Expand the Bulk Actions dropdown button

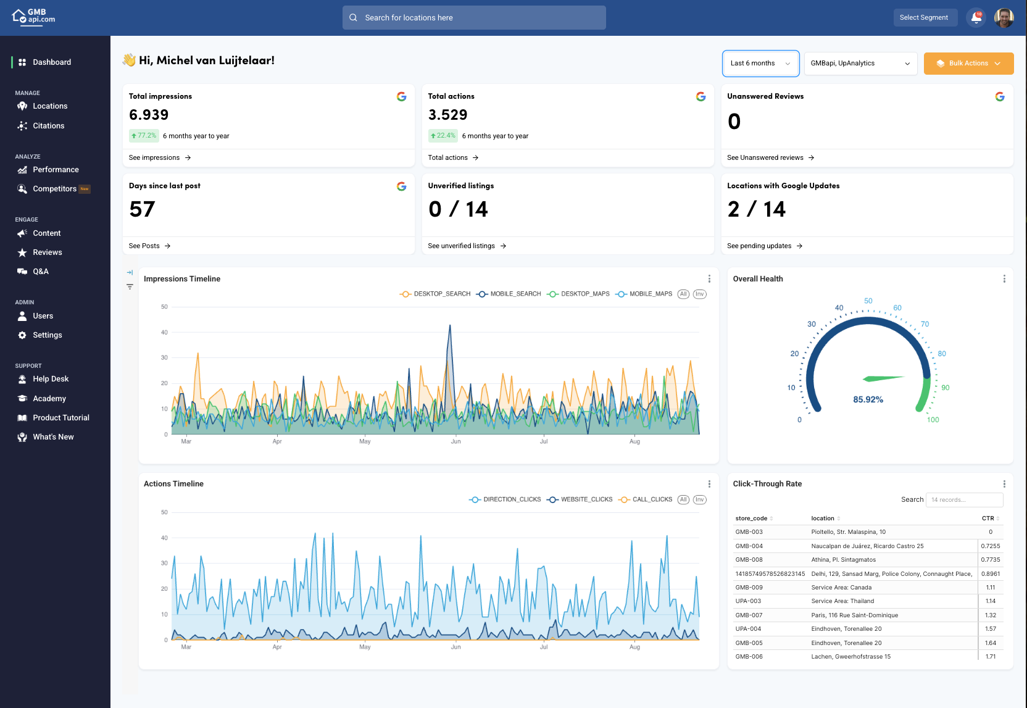pos(968,64)
